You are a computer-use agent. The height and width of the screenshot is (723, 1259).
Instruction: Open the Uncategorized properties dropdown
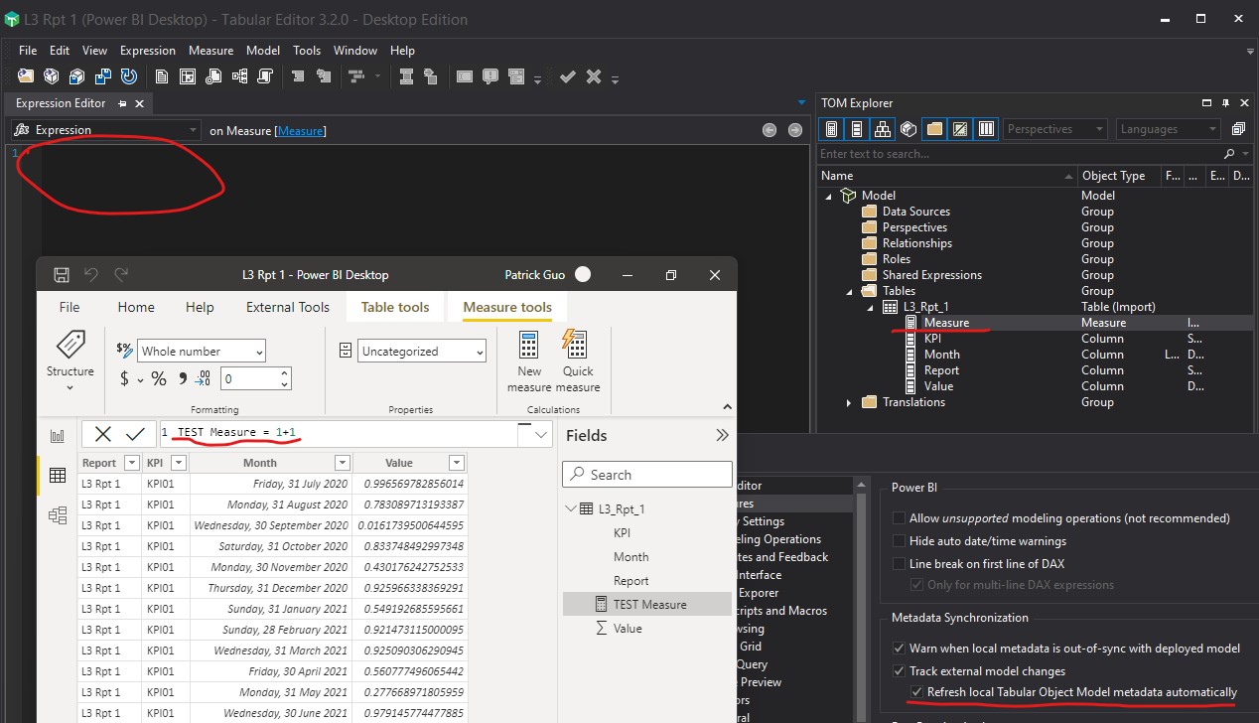[481, 350]
